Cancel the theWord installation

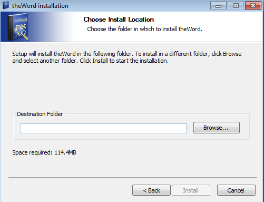pyautogui.click(x=236, y=190)
